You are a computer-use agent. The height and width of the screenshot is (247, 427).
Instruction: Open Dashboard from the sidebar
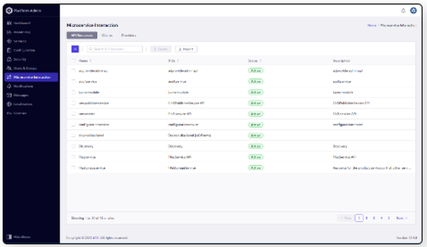pyautogui.click(x=21, y=23)
